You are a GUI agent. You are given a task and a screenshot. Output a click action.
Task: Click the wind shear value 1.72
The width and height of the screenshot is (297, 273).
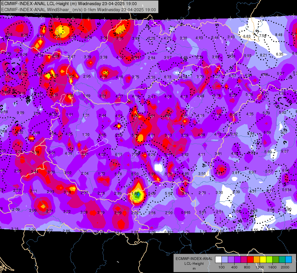coord(102,174)
